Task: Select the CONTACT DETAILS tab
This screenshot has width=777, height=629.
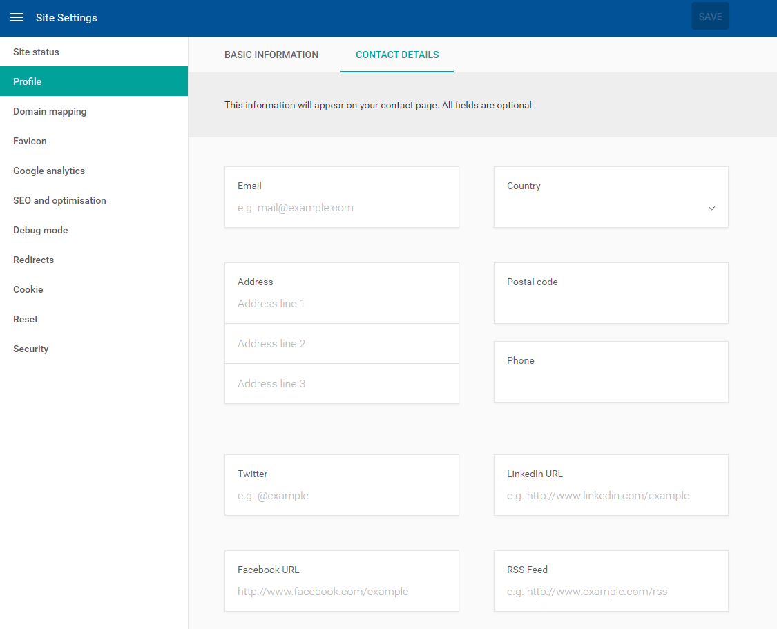Action: click(x=396, y=55)
